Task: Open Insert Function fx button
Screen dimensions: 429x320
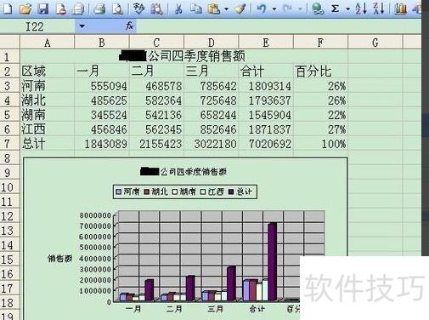Action: (129, 26)
